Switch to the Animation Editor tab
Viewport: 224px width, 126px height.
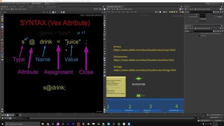pos(13,7)
